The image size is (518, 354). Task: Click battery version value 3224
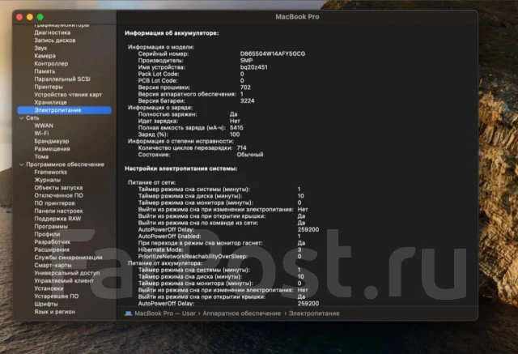[247, 100]
